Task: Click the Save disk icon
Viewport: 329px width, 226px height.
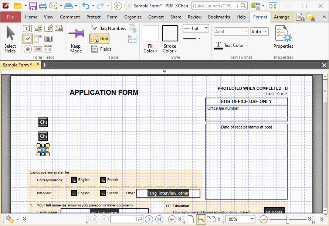Action: 33,6
